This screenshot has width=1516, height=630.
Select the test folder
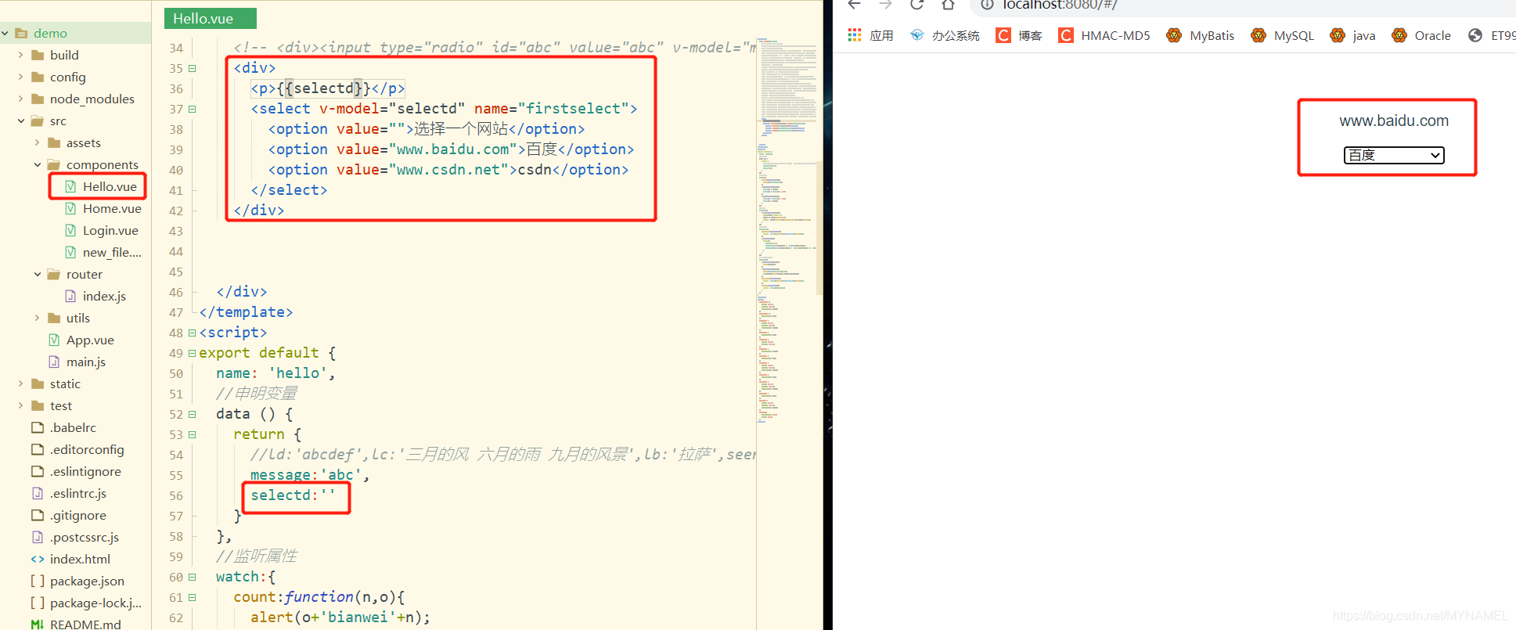(61, 405)
